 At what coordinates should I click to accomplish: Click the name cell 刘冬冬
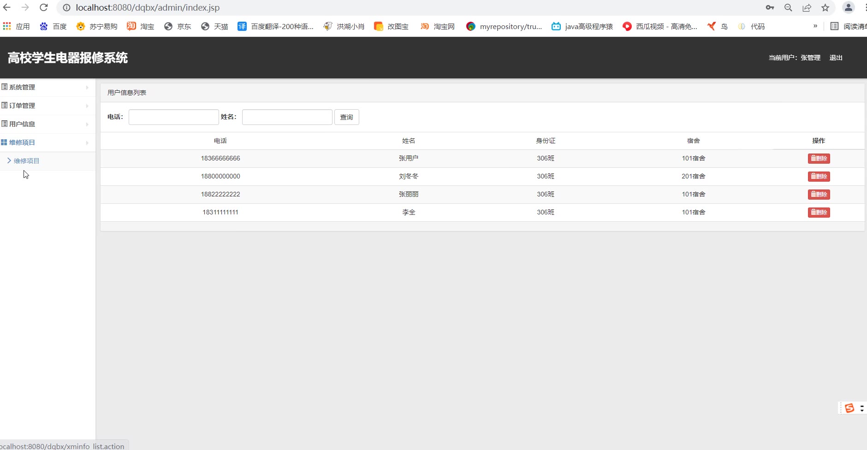tap(409, 176)
